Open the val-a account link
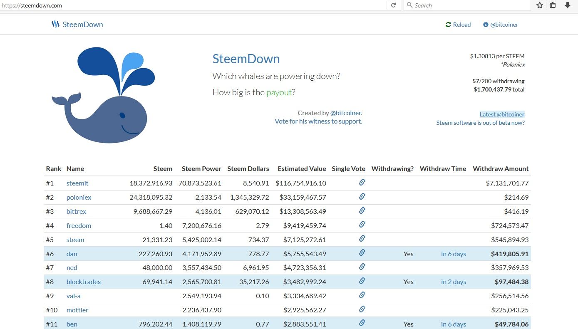 point(74,296)
